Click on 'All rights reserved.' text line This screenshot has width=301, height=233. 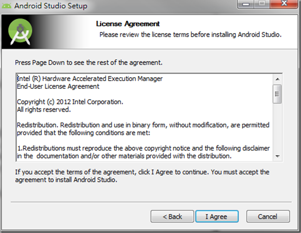pos(44,110)
